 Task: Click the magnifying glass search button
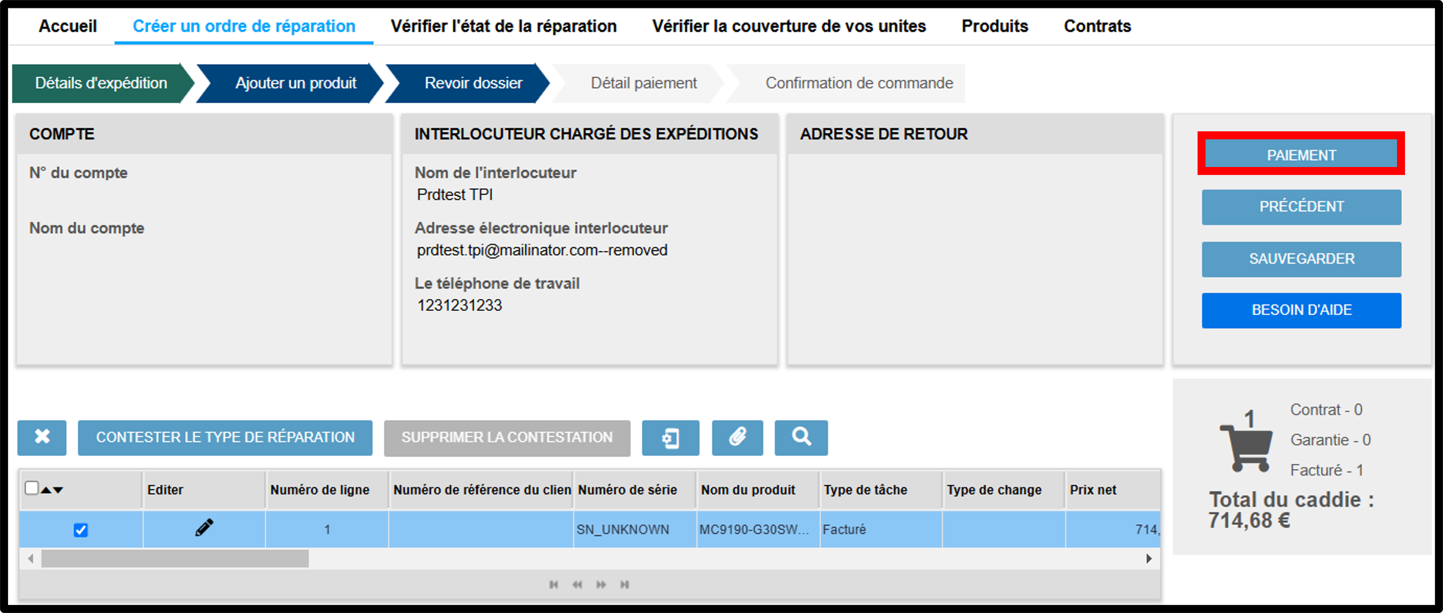(801, 437)
